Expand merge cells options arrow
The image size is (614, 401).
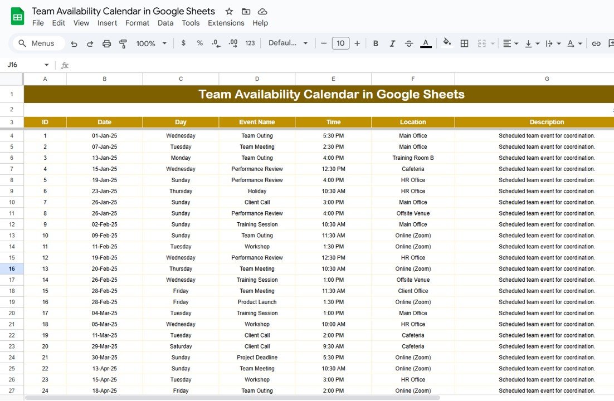(493, 43)
